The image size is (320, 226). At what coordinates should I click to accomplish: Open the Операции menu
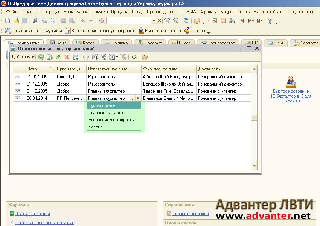[51, 12]
